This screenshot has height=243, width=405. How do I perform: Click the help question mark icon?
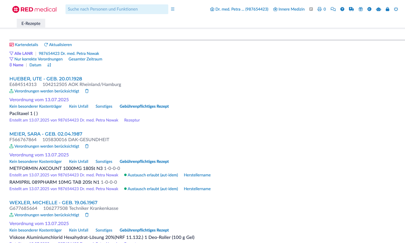tap(342, 9)
